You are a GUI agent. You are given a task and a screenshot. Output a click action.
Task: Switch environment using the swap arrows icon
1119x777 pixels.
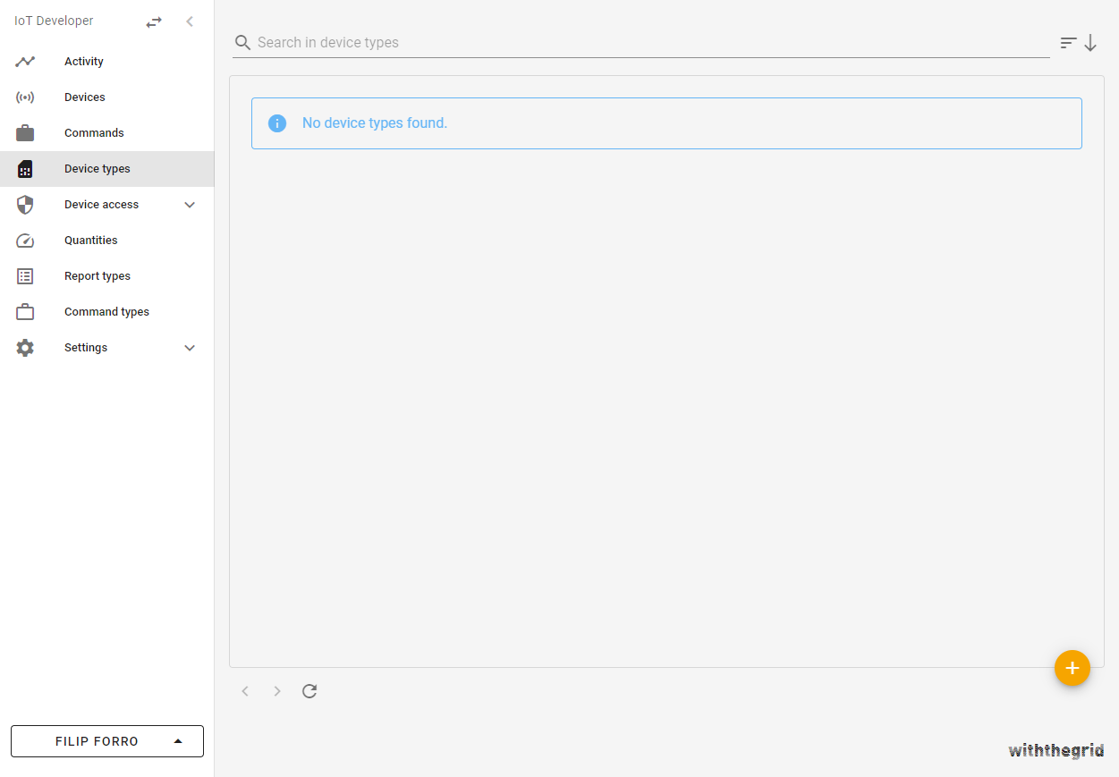(x=154, y=21)
